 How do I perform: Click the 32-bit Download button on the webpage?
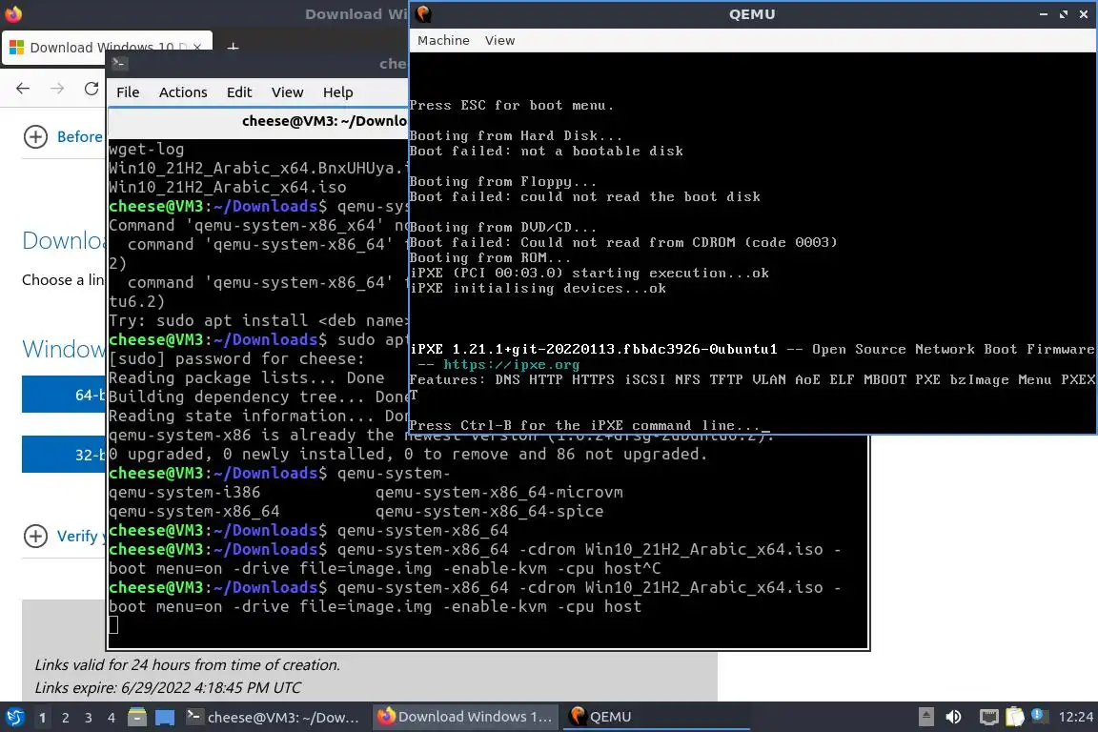pyautogui.click(x=64, y=454)
